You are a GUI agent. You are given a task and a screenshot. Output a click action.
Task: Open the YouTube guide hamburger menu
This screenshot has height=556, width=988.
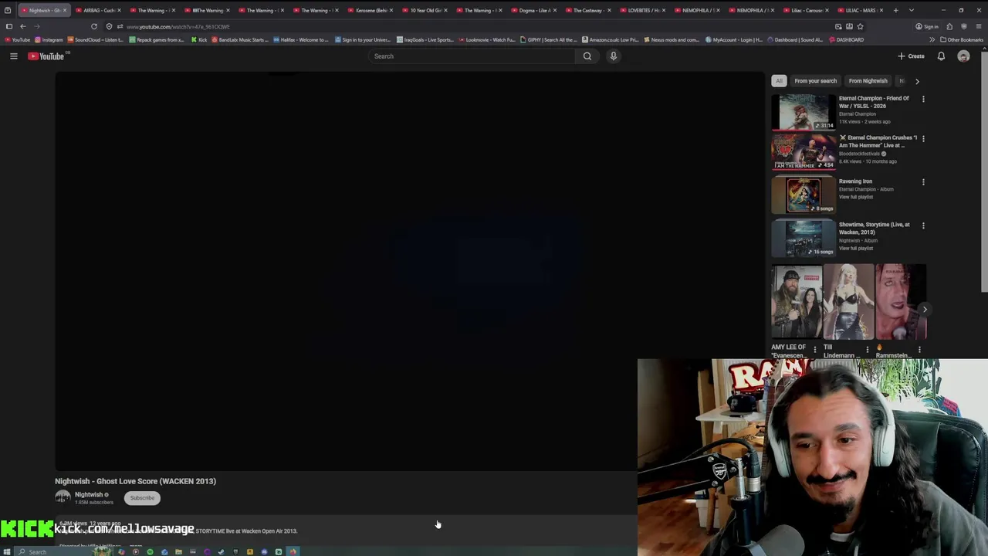(x=13, y=56)
